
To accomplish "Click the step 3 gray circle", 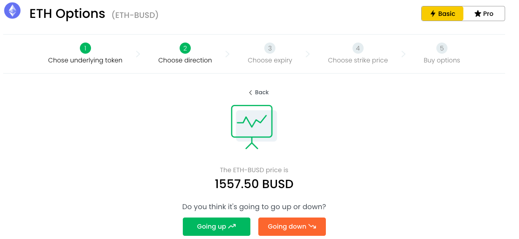I will click(270, 49).
